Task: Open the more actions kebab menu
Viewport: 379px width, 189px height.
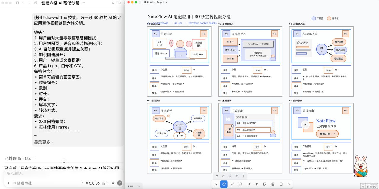Action: [x=243, y=176]
